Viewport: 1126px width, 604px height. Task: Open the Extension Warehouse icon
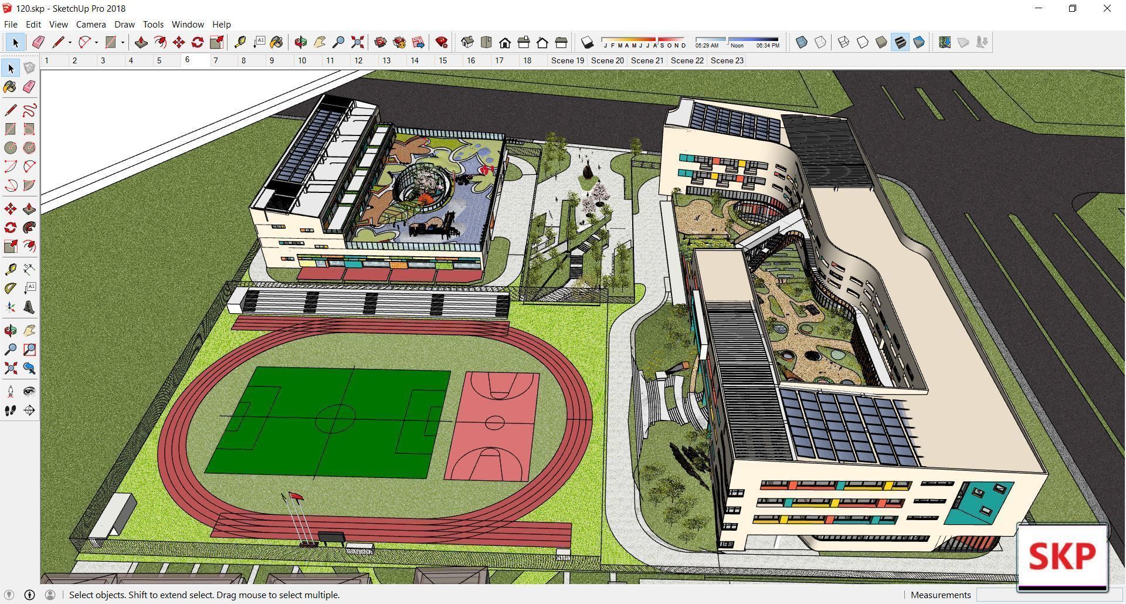click(x=399, y=42)
